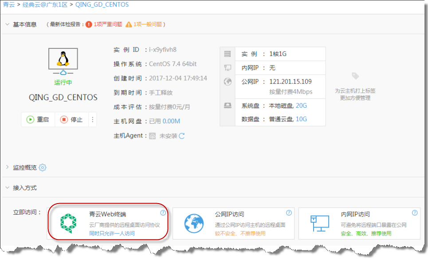Click the 未安装 agent status text
Viewport: 428px width, 259px height.
(x=168, y=136)
